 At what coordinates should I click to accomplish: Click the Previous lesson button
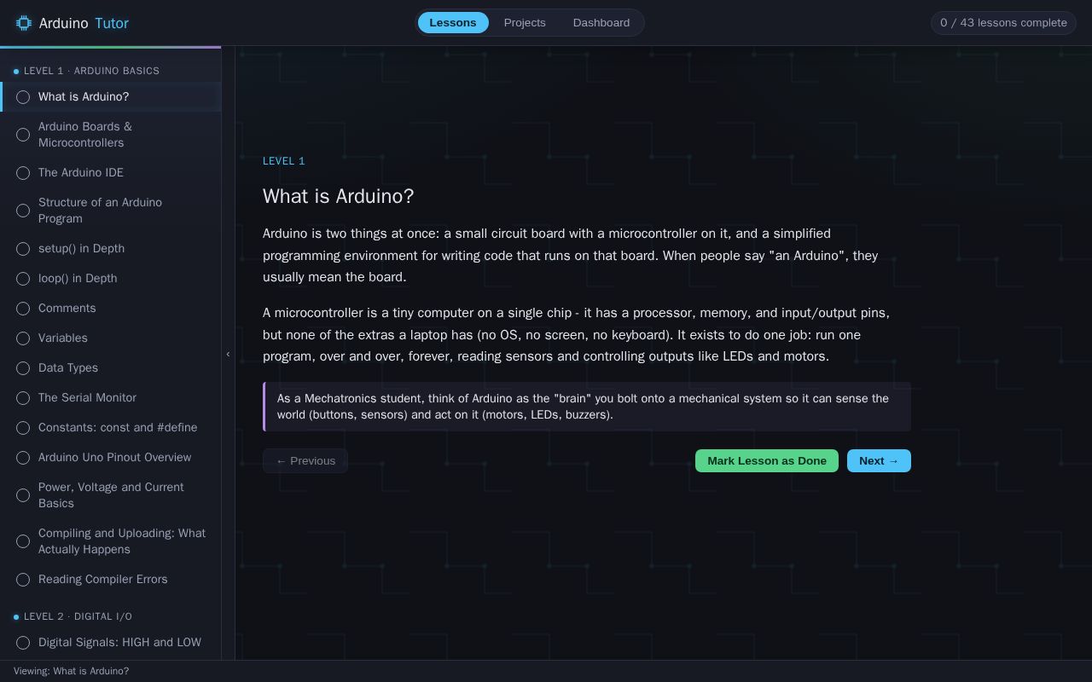(x=305, y=460)
